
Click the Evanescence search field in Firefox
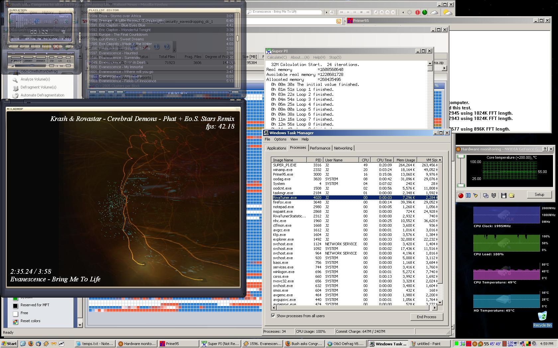click(285, 12)
